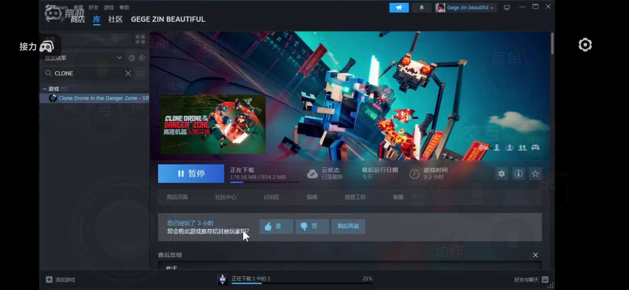This screenshot has height=290, width=629.
Task: Open the notifications bell
Action: pos(421,8)
